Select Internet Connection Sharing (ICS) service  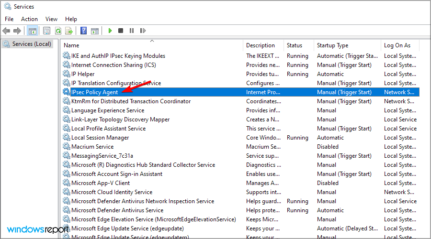tap(113, 65)
